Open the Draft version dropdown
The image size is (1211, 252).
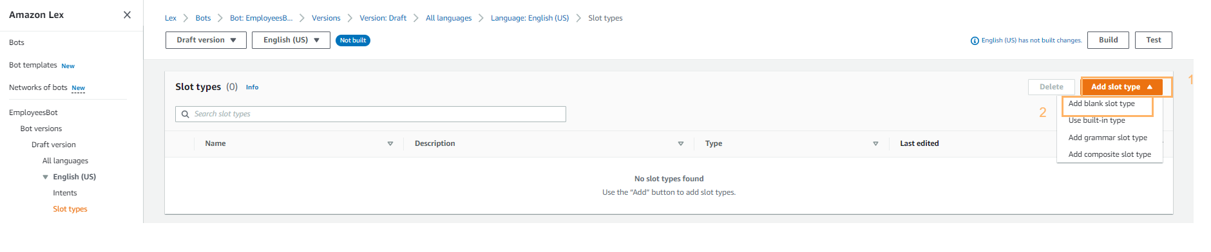coord(206,40)
